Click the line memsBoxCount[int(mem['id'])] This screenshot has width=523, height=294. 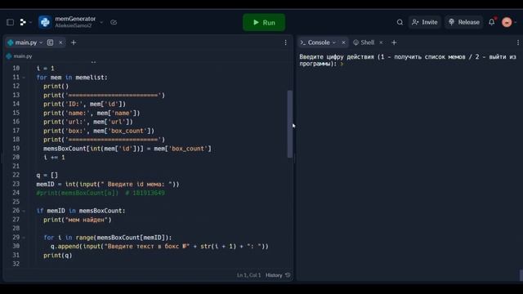pyautogui.click(x=127, y=149)
